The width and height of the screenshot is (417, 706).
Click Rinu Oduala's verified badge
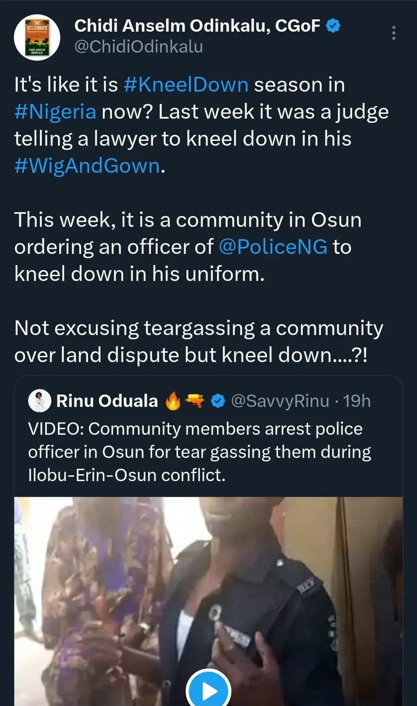click(217, 401)
